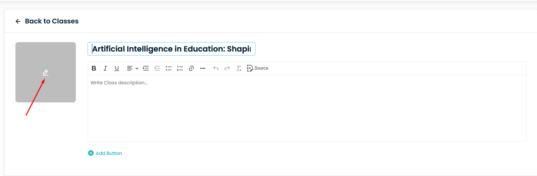Click into the Class description text area
537x176 pixels.
[307, 108]
